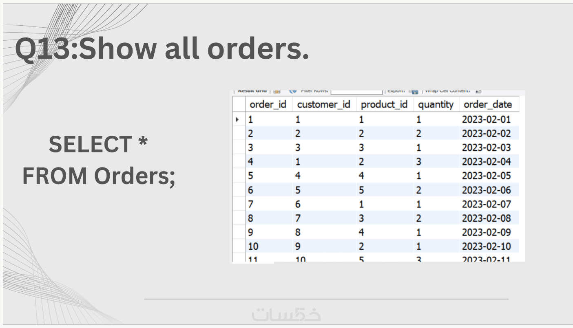Click the "Q13:Show all orders." slide title
573x328 pixels.
[162, 50]
